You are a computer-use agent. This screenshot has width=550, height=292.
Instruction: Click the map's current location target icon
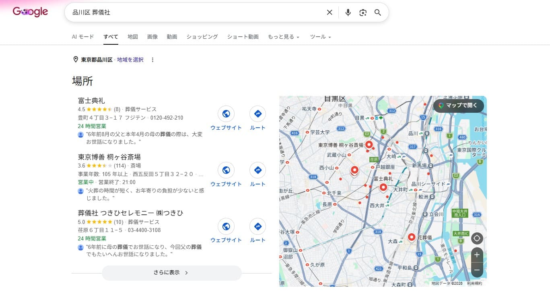click(x=477, y=238)
